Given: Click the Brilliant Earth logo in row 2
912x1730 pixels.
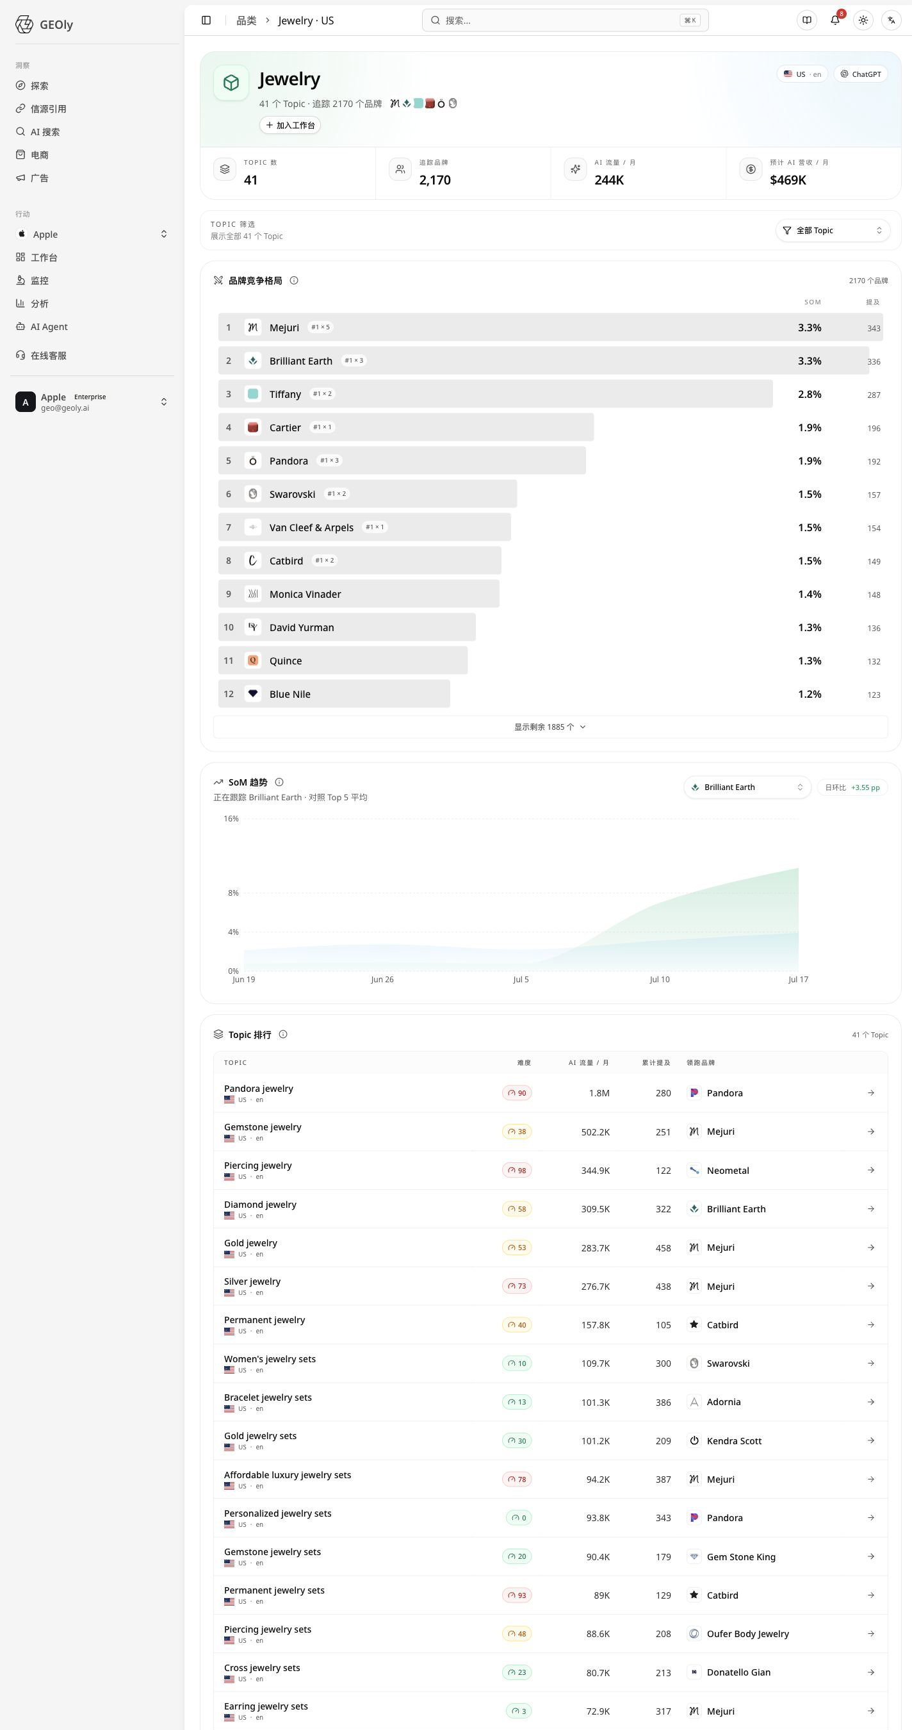Looking at the screenshot, I should [253, 361].
